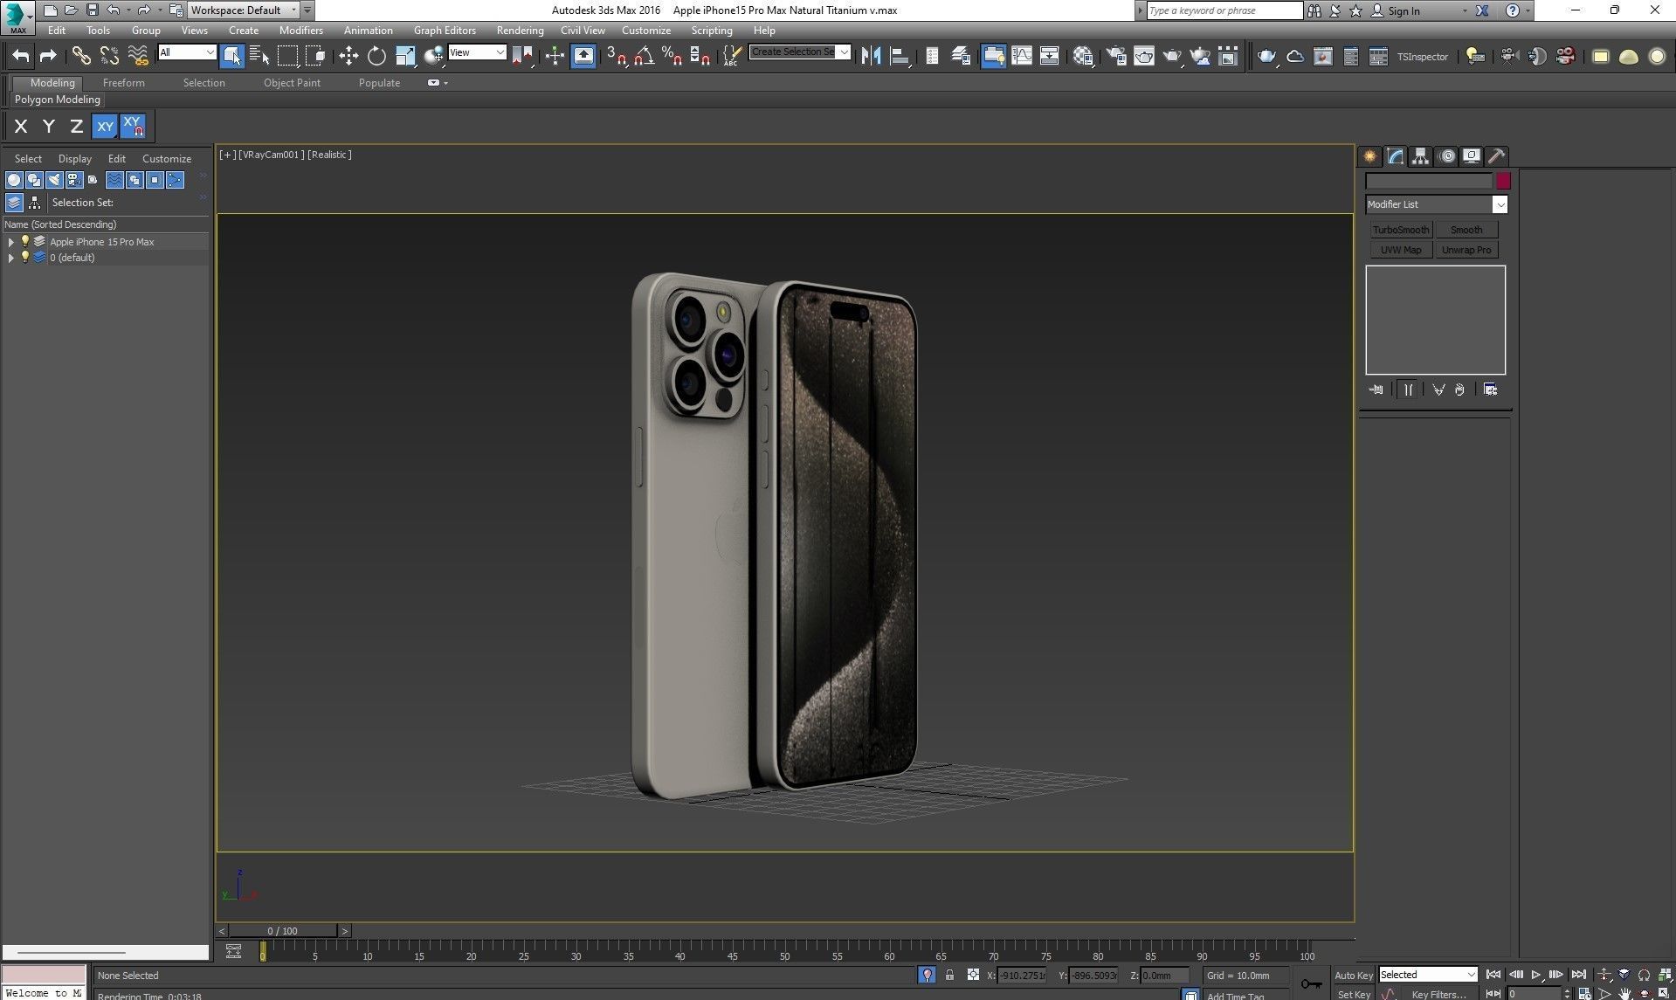Toggle visibility bulb of Apple iPhone 15 Pro Max layer
Screen dimensions: 1676x1000
coord(25,241)
